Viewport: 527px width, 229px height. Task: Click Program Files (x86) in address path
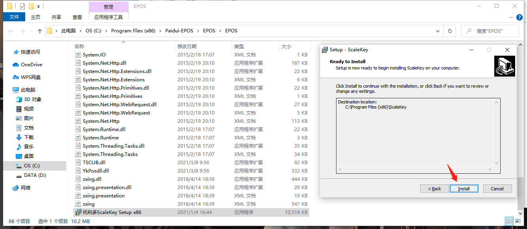coord(133,31)
